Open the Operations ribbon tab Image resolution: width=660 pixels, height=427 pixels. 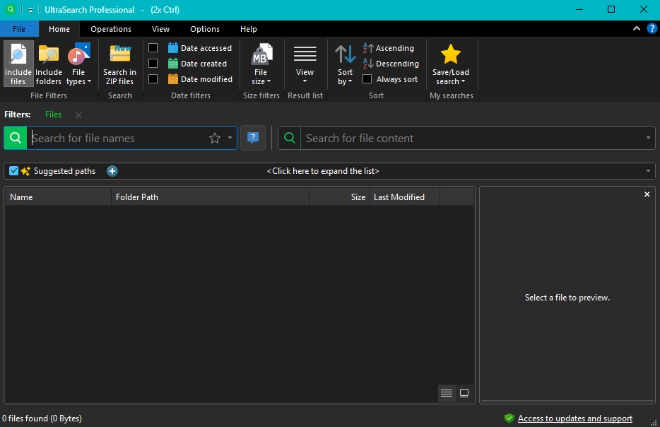coord(111,29)
